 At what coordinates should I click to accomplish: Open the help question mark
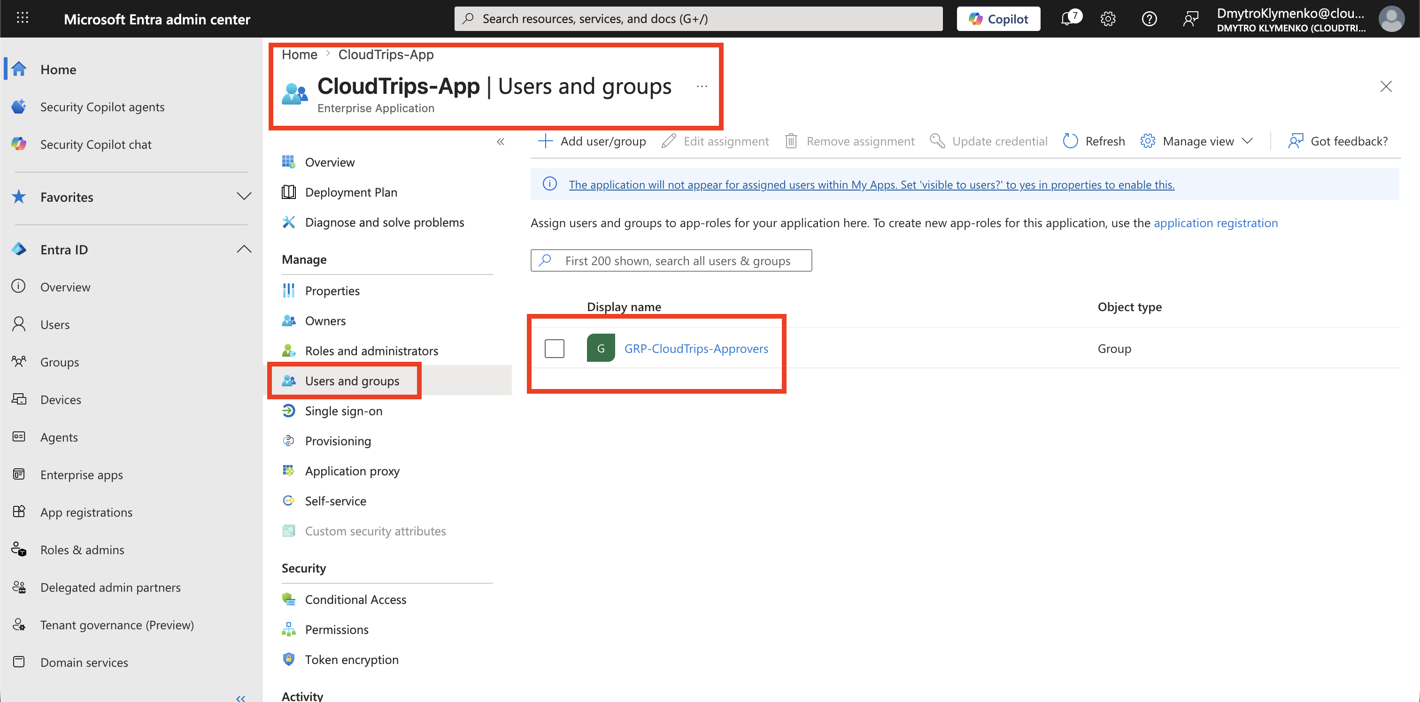point(1149,19)
